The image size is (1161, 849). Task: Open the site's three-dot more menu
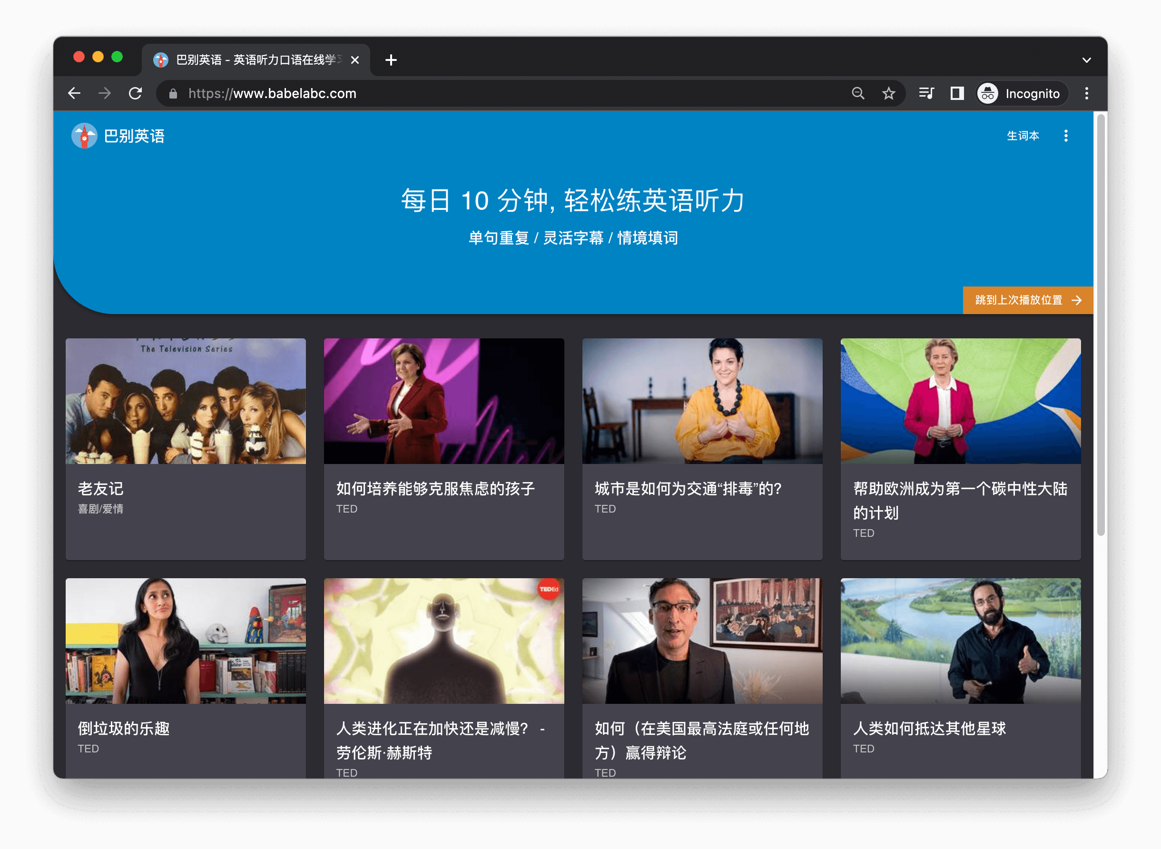[x=1066, y=136]
